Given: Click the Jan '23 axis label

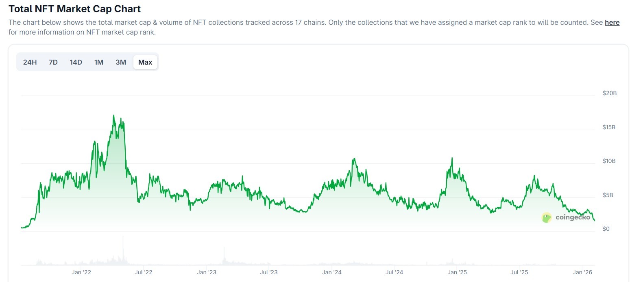Looking at the screenshot, I should click(x=207, y=272).
